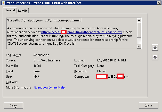Open the Event Log Online Help link
This screenshot has width=162, height=112.
point(50,87)
